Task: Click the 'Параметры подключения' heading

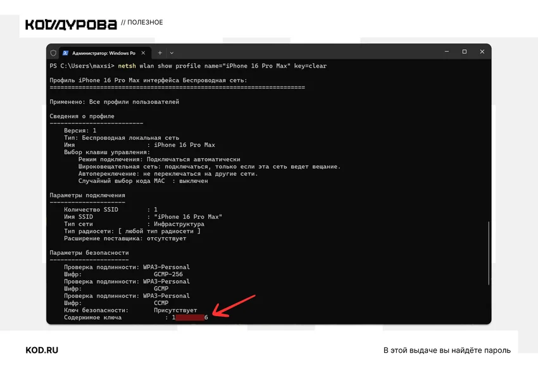Action: coord(87,195)
